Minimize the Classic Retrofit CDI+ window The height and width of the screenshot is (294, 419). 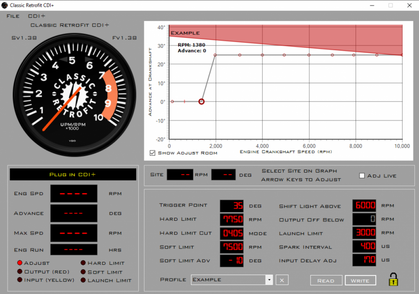point(372,5)
